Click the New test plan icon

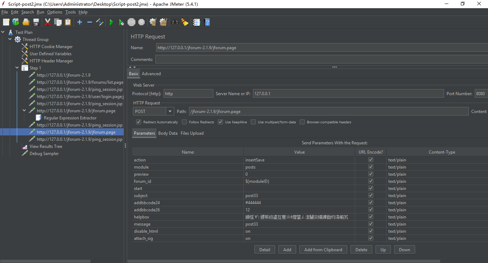pos(6,22)
